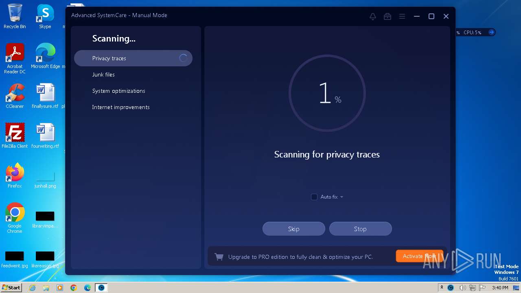Open Windows Media Player taskbar icon
The width and height of the screenshot is (521, 293).
(60, 288)
